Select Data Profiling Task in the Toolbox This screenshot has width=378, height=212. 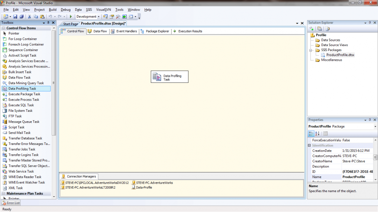22,89
